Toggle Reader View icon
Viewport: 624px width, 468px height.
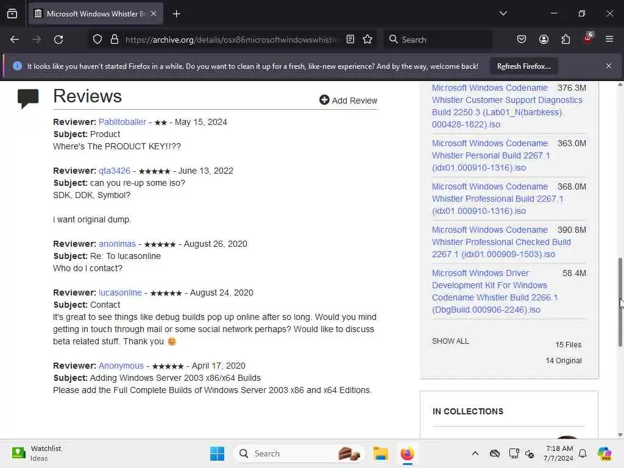pyautogui.click(x=350, y=40)
